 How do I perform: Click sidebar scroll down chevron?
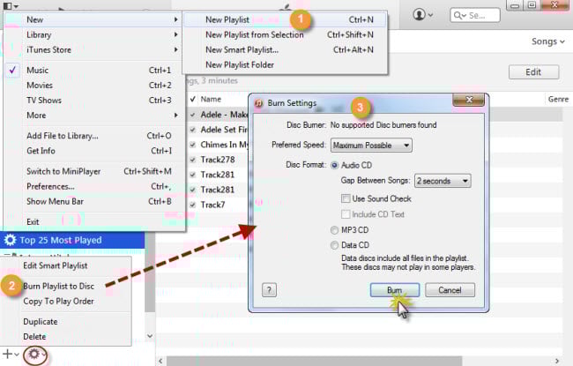(150, 336)
